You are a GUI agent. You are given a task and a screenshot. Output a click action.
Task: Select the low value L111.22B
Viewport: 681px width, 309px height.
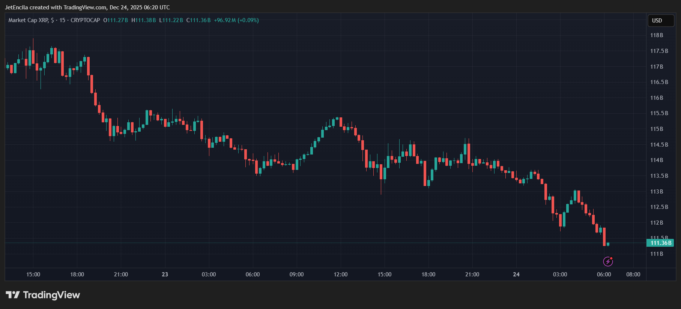coord(171,20)
